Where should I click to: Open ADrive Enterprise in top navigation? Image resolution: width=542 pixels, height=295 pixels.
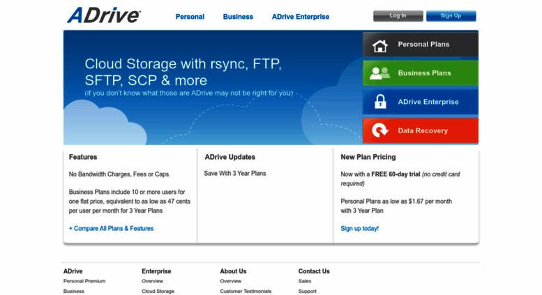(301, 17)
